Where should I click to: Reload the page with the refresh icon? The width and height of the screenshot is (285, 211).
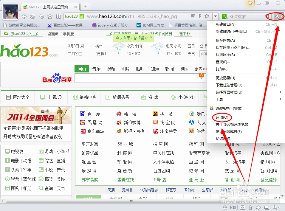pyautogui.click(x=33, y=16)
